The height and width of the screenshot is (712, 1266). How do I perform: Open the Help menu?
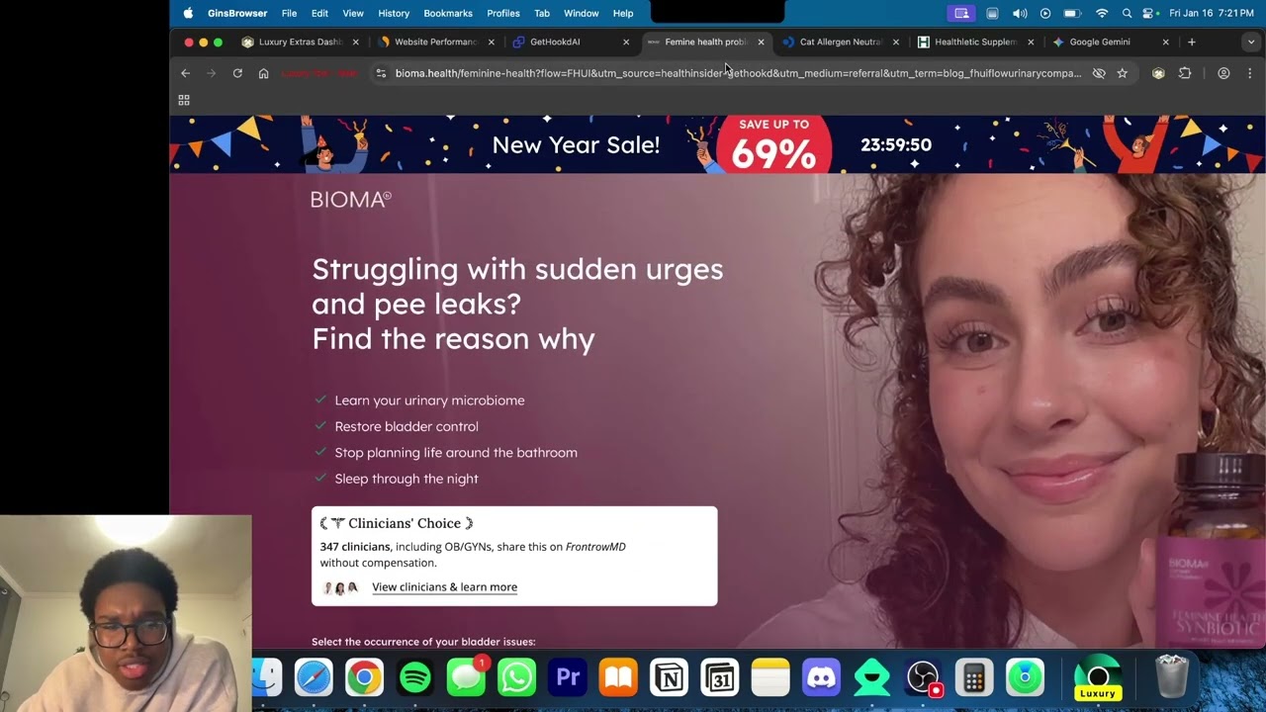(623, 14)
